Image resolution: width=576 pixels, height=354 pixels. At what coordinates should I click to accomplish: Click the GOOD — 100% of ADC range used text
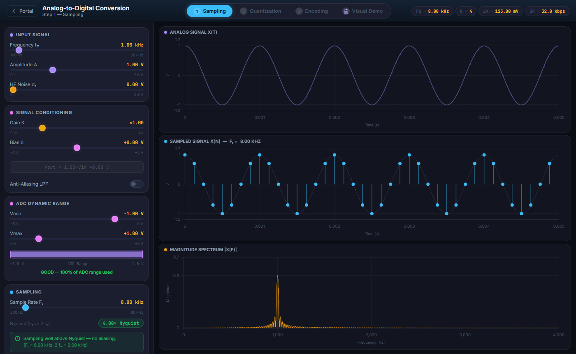(77, 272)
